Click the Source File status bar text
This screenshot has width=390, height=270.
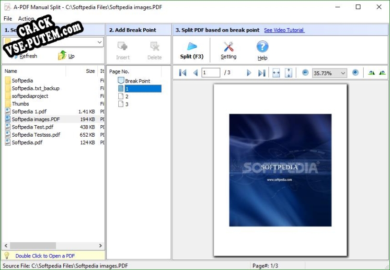click(65, 266)
